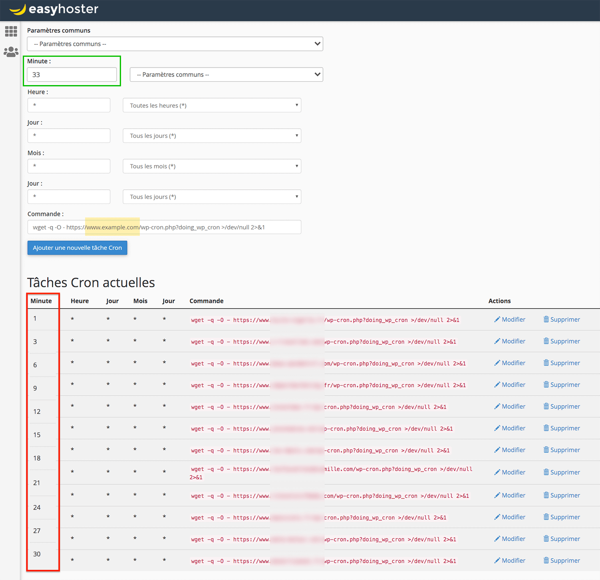Click trash icon for minute 30 cron task

(x=546, y=560)
